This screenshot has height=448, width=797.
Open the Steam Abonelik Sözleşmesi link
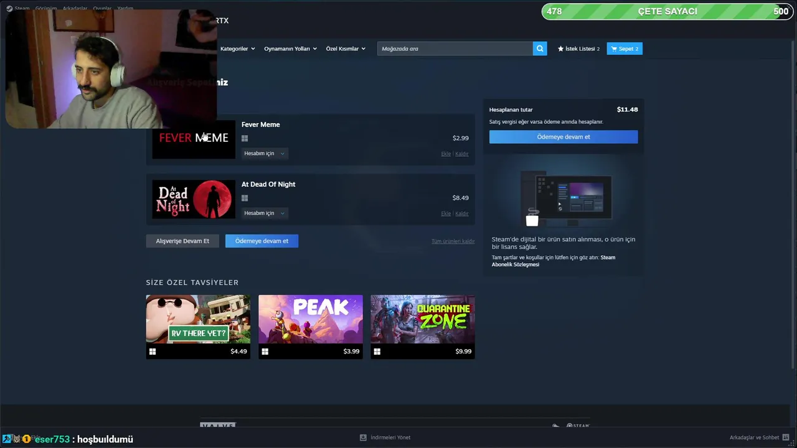[554, 261]
